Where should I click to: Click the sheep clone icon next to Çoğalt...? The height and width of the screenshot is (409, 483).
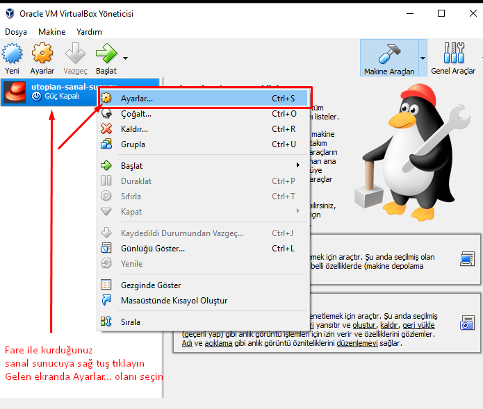click(106, 114)
